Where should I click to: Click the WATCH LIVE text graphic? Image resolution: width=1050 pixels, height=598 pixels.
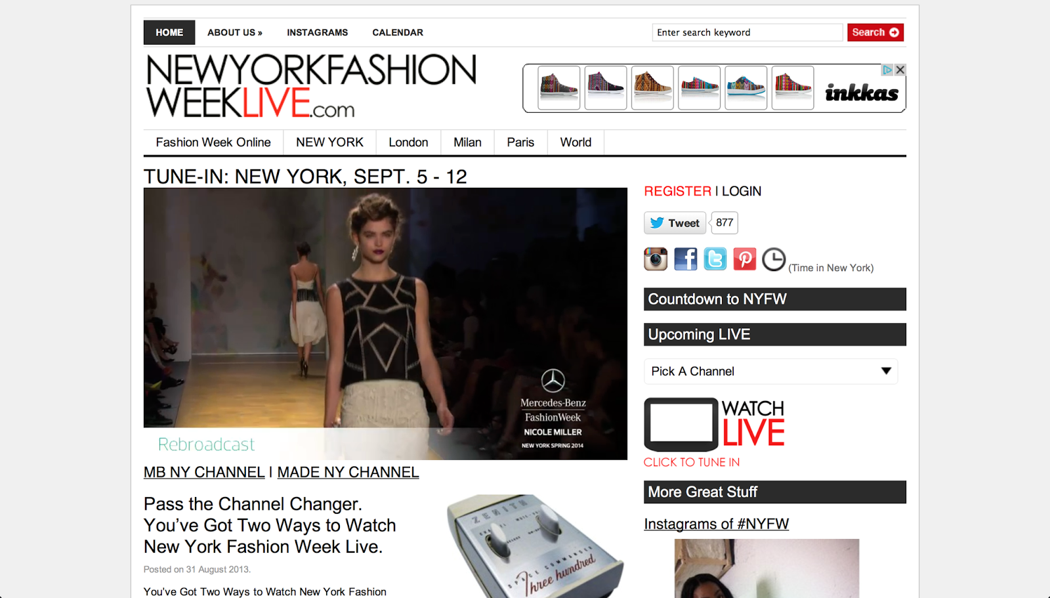[753, 423]
